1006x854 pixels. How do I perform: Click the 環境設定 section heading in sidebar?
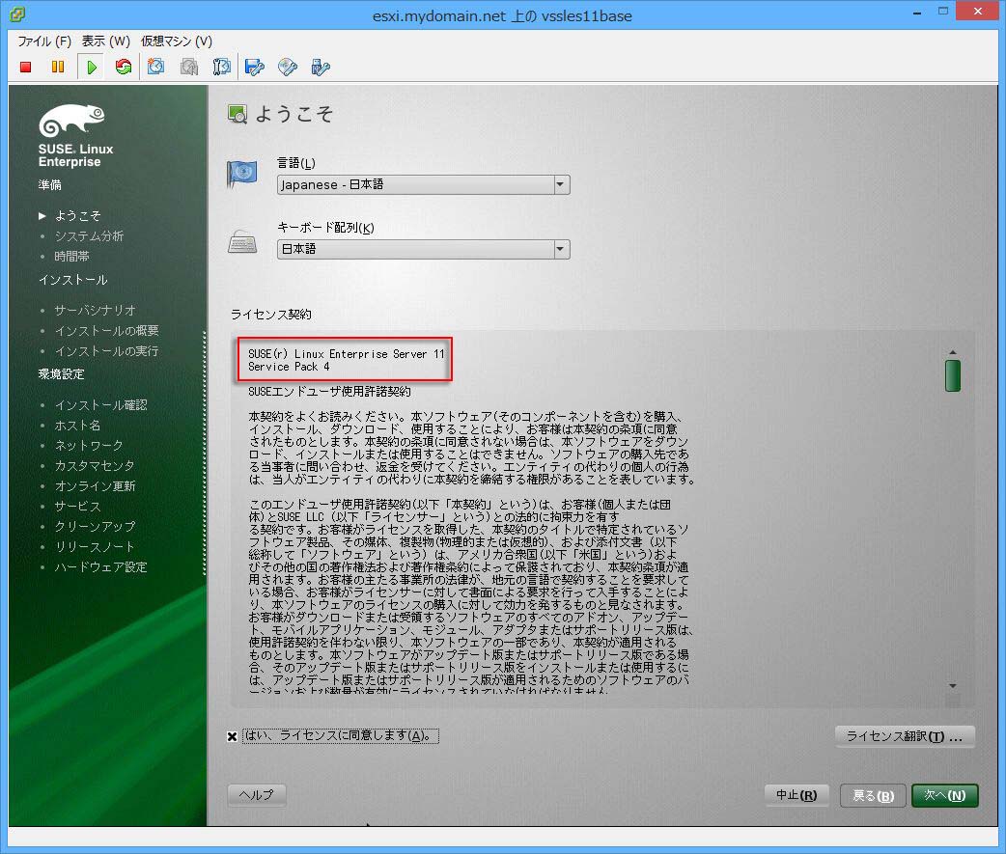point(62,373)
